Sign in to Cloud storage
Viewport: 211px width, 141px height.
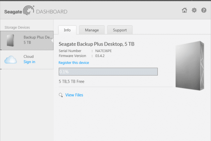[29, 62]
